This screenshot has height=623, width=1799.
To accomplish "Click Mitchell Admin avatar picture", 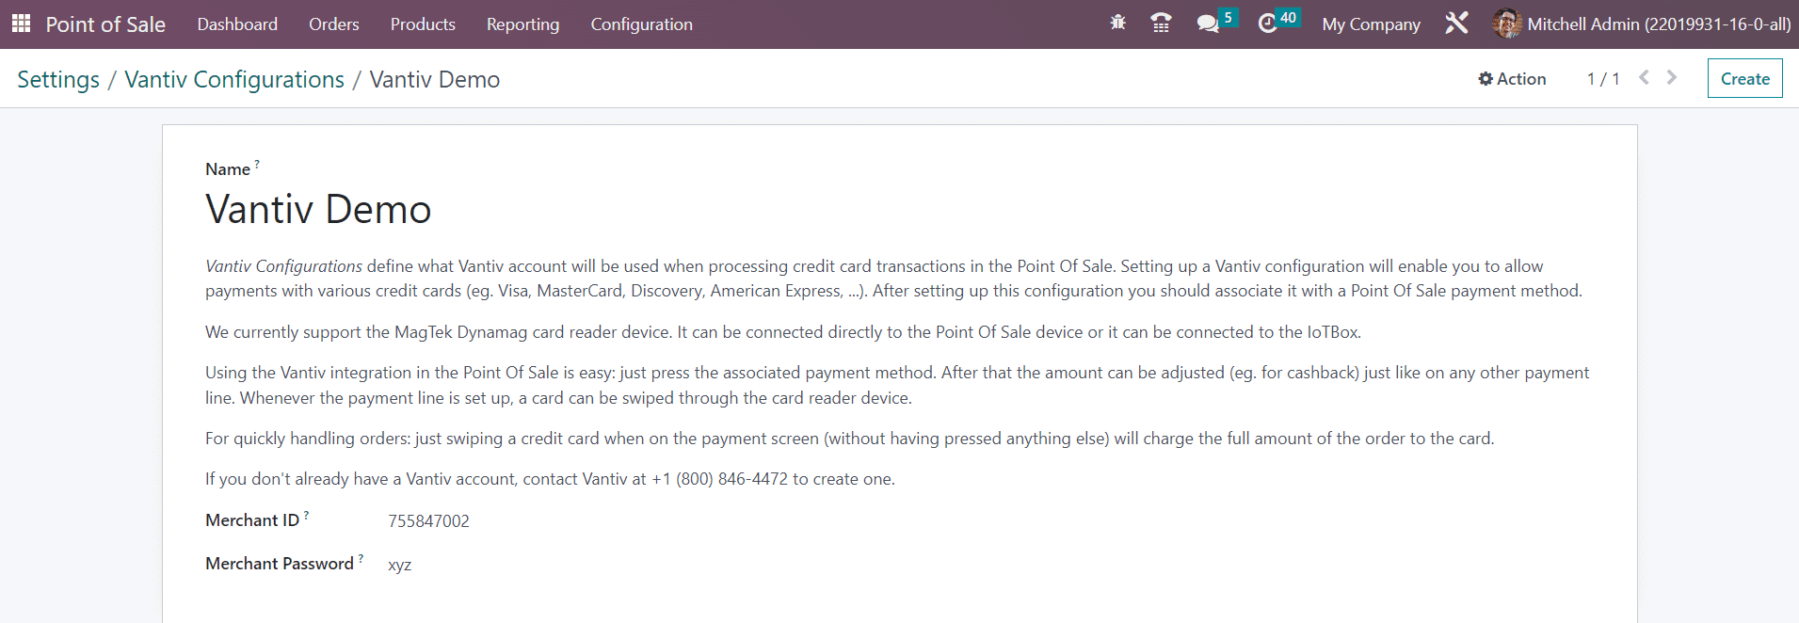I will (1507, 24).
